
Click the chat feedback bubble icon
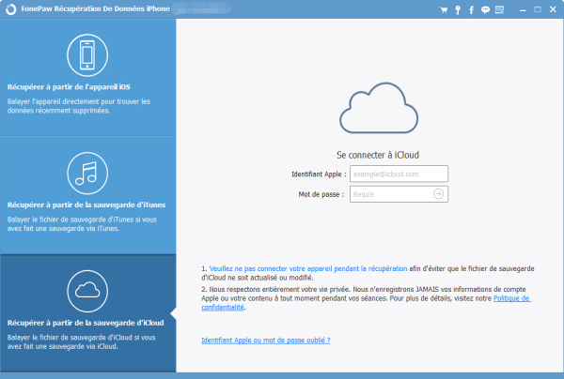(x=485, y=9)
